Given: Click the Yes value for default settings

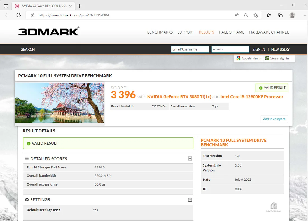Looking at the screenshot, I should pyautogui.click(x=95, y=210).
